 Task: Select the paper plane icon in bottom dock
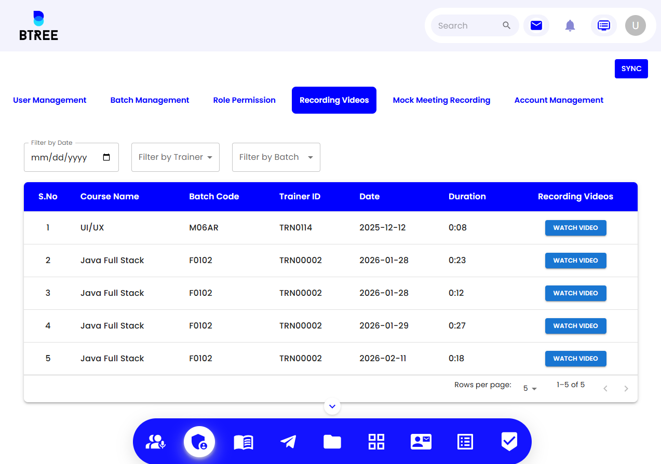pos(288,442)
